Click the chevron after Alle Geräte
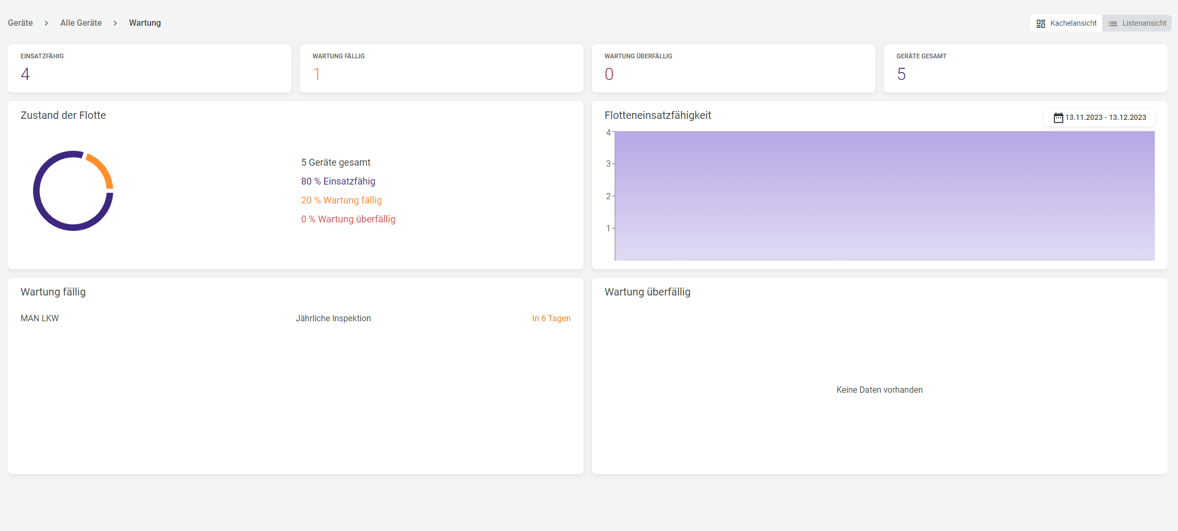This screenshot has height=531, width=1178. 115,23
